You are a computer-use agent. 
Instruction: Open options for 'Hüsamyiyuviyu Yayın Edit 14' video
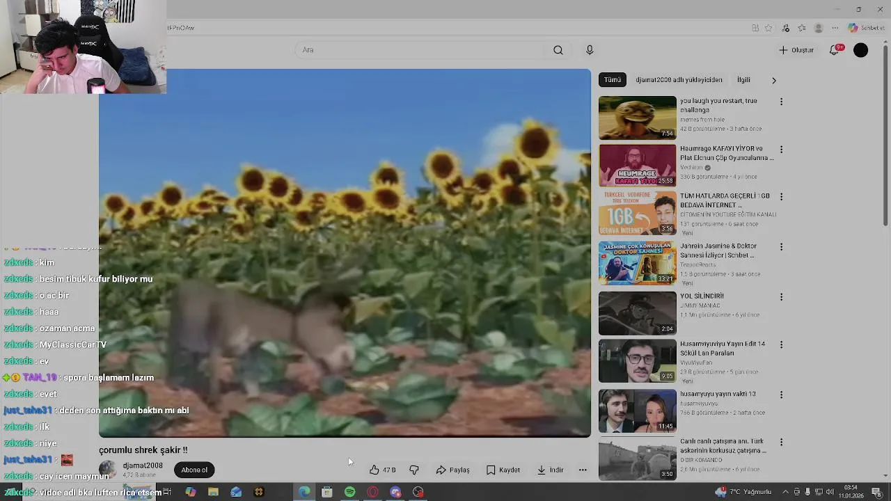(781, 344)
